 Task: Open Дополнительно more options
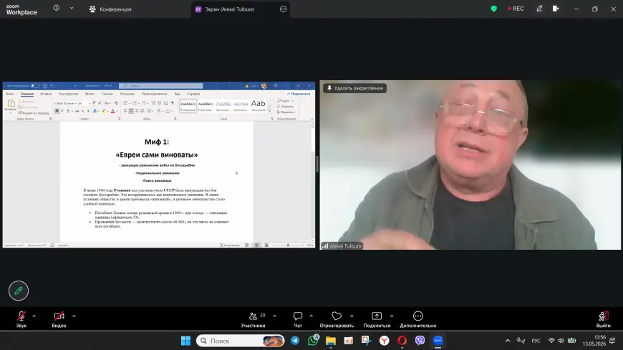418,319
